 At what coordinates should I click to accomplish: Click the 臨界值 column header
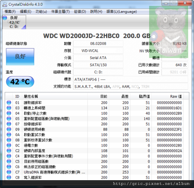coord(141,96)
